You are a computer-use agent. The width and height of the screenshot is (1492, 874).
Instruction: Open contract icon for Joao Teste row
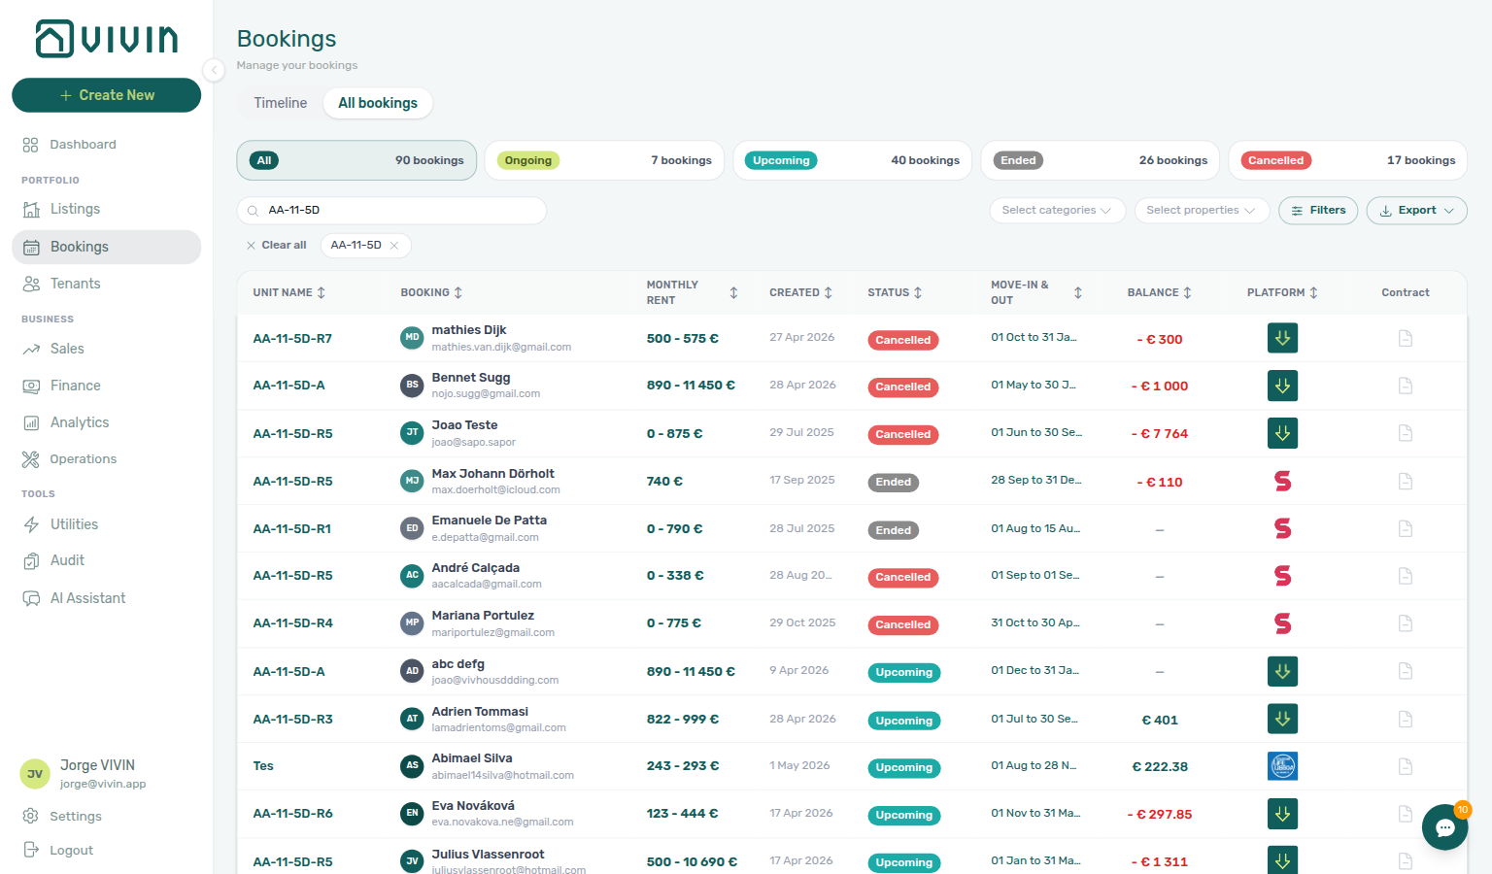pos(1405,433)
